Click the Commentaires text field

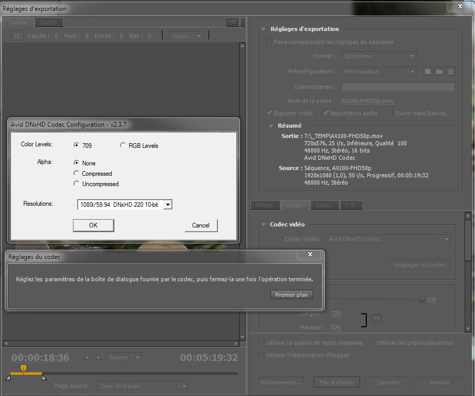[x=398, y=87]
